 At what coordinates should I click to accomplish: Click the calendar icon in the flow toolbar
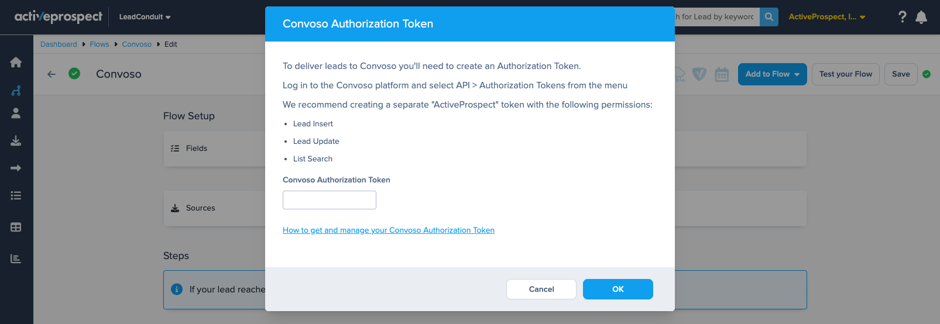point(722,74)
